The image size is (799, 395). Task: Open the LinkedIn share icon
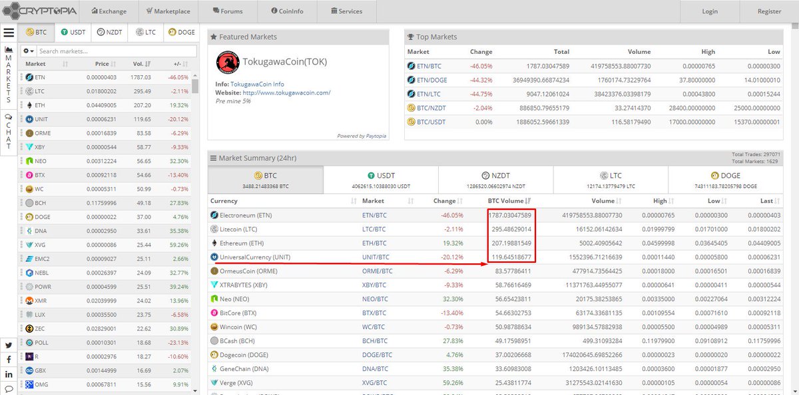9,374
